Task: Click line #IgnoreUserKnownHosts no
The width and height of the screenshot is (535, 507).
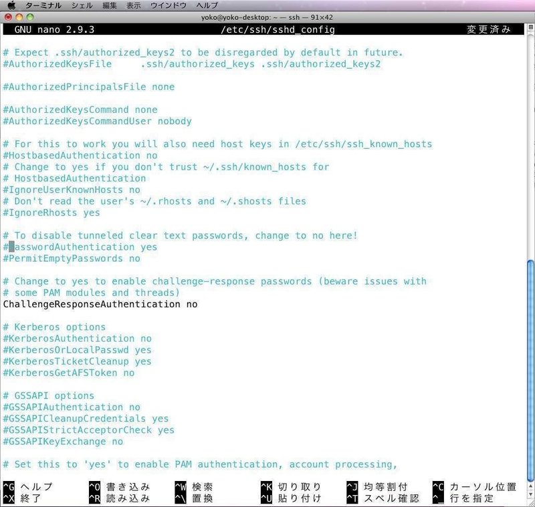Action: pyautogui.click(x=72, y=190)
